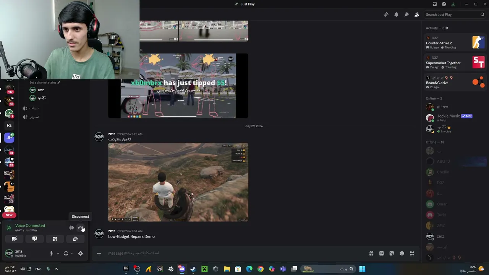This screenshot has width=489, height=275.
Task: Open Counter-Strike 2 activity card
Action: coord(455,42)
